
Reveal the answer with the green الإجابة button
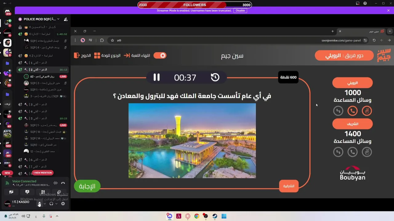pyautogui.click(x=87, y=186)
